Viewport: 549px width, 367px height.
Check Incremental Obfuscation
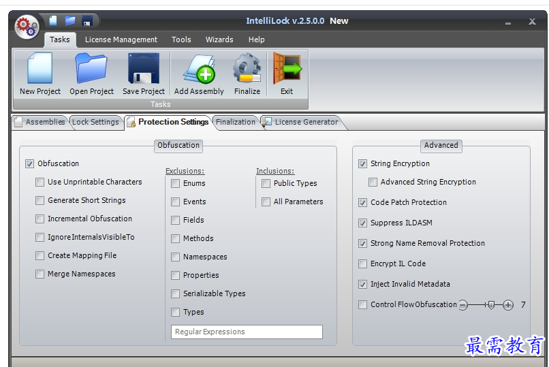[40, 219]
